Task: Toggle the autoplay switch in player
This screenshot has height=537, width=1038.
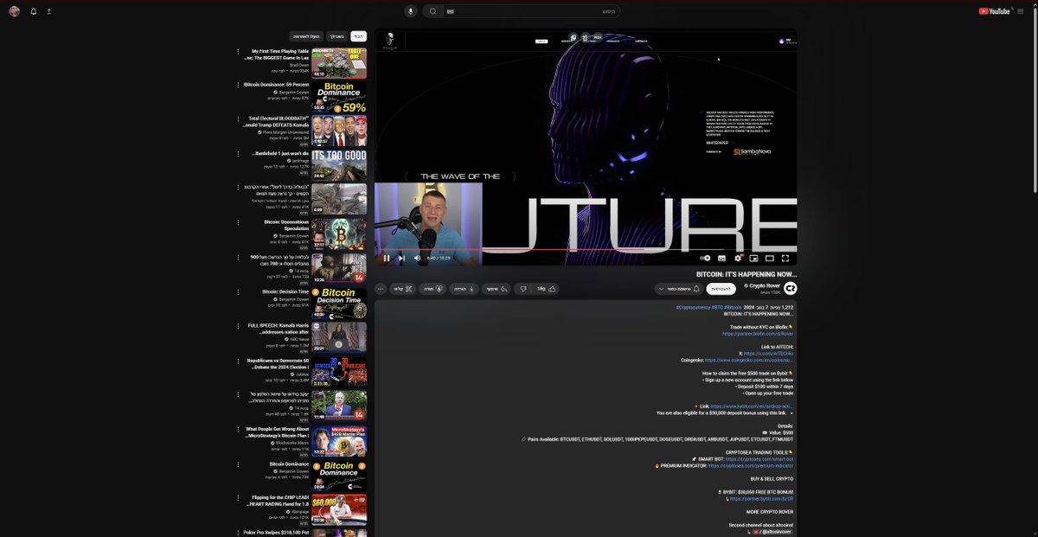Action: [705, 258]
